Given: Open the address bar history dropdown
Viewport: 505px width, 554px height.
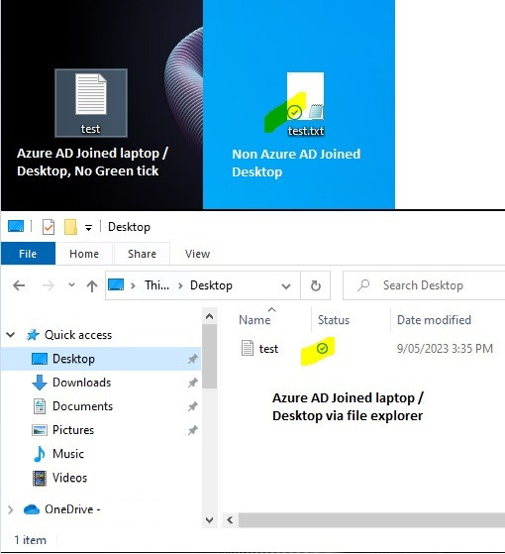Looking at the screenshot, I should 286,285.
